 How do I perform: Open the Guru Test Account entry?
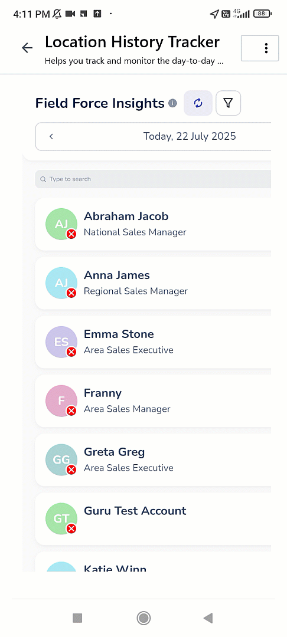153,519
